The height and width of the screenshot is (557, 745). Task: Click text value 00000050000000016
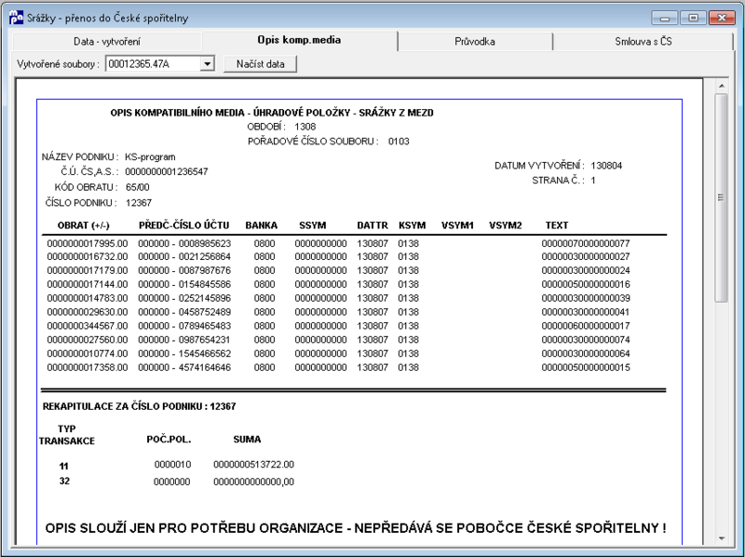point(586,284)
